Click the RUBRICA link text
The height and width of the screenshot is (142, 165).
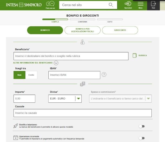tap(143, 56)
